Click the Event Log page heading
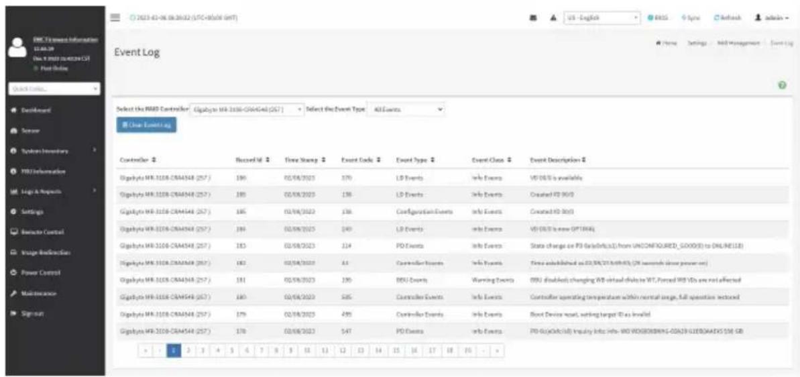Image resolution: width=800 pixels, height=377 pixels. tap(137, 52)
